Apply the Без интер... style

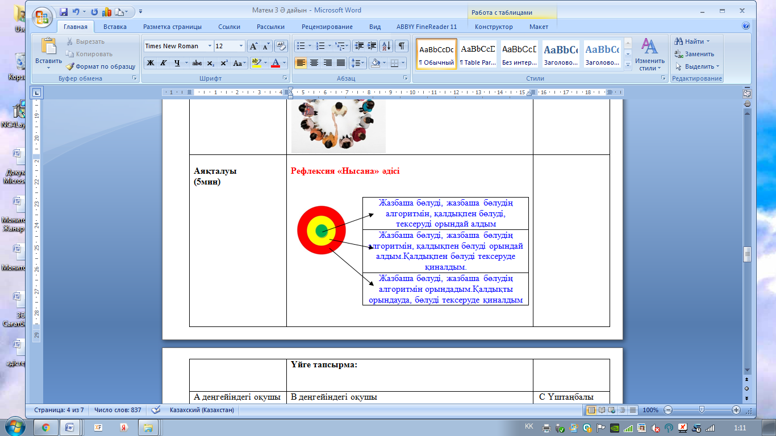pyautogui.click(x=519, y=54)
